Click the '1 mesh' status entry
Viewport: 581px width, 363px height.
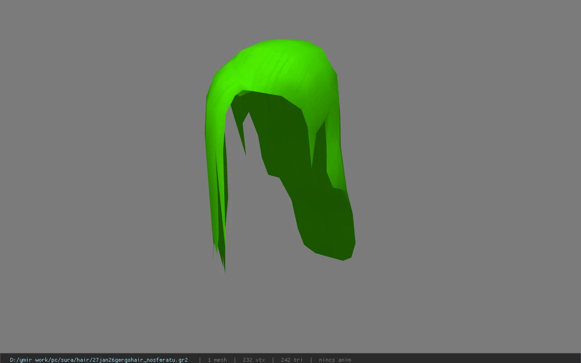click(217, 360)
